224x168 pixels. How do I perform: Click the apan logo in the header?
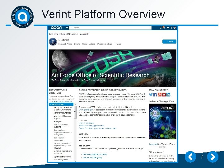(x=56, y=28)
